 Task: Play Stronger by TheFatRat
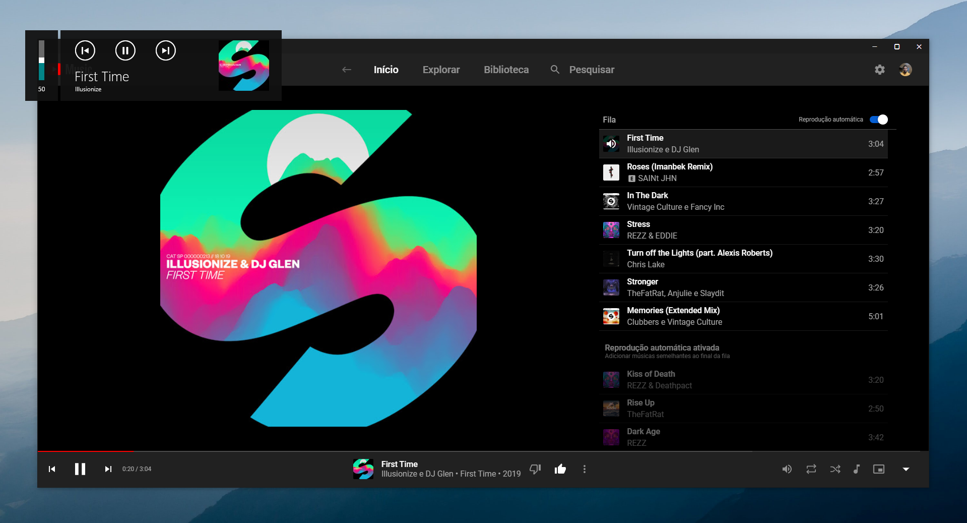[x=743, y=287]
